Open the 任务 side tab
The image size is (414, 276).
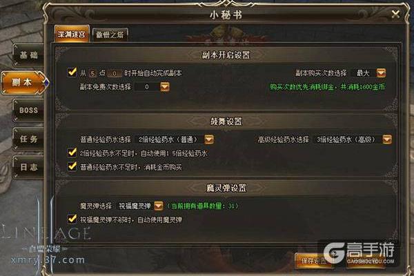coord(28,139)
